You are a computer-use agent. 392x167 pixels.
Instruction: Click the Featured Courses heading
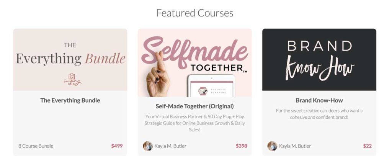[x=195, y=13]
